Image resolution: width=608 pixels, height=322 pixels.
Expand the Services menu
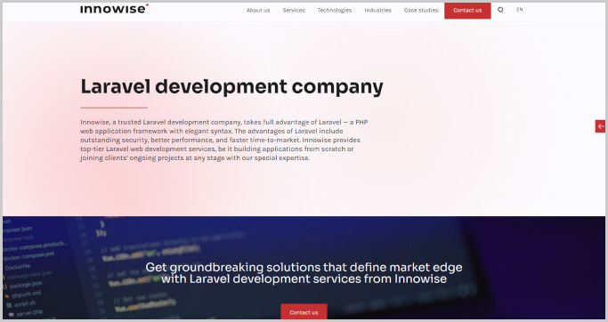pos(294,11)
